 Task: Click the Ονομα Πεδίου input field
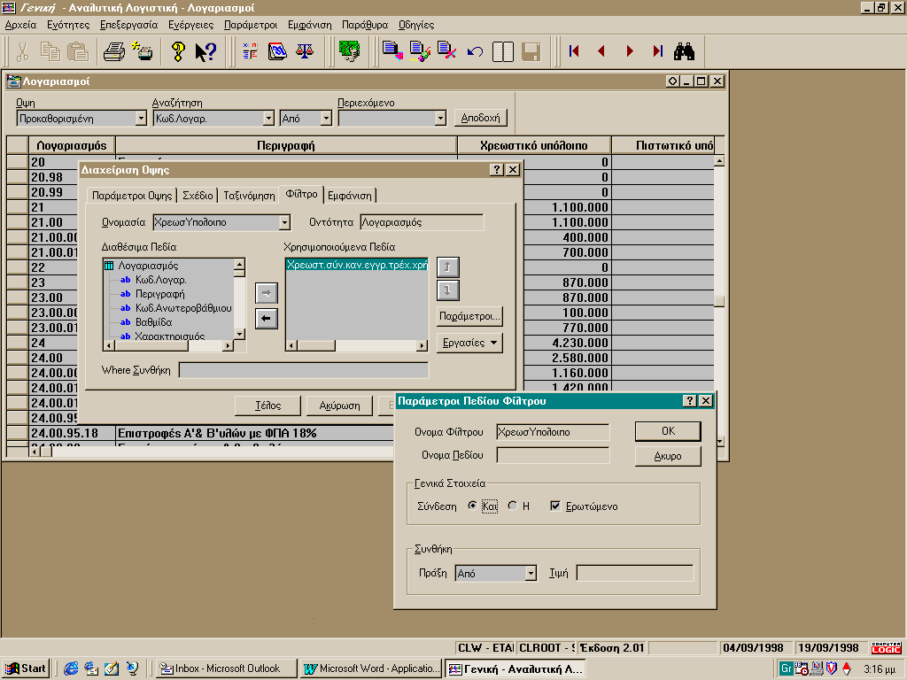[x=553, y=456]
